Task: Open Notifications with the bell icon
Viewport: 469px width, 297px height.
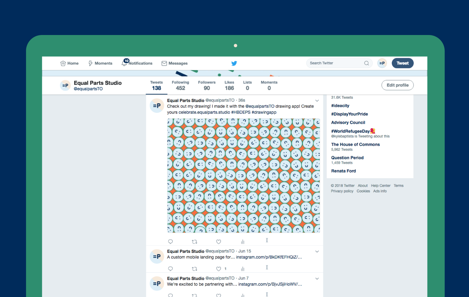Action: [124, 63]
